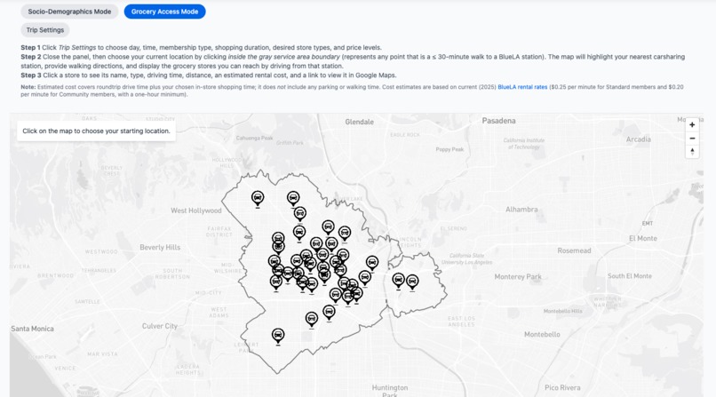The width and height of the screenshot is (716, 397).
Task: Click the West Hollywood map label
Action: coord(196,210)
